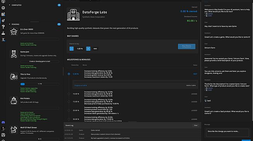Click the Game Jam achievement title
This screenshot has height=141, width=253.
pos(25,52)
